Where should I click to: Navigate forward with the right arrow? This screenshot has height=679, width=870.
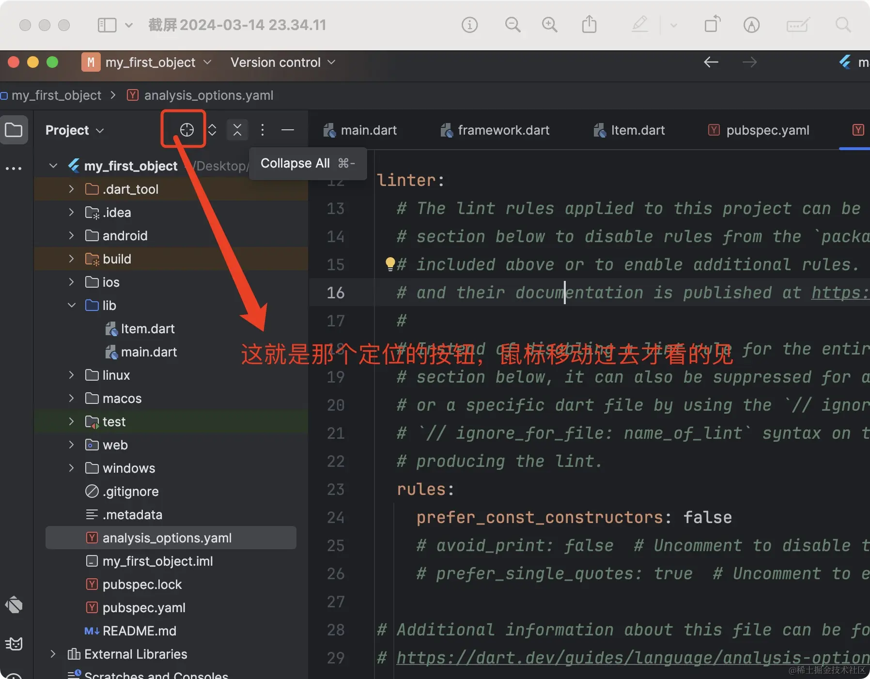click(x=749, y=62)
